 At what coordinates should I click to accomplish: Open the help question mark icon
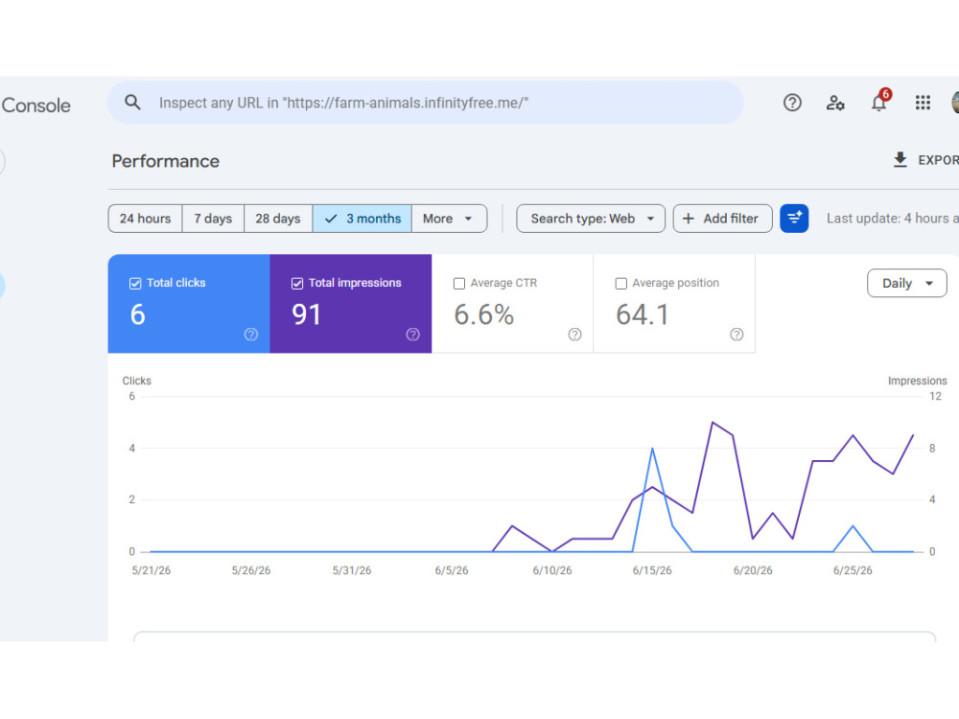[792, 103]
